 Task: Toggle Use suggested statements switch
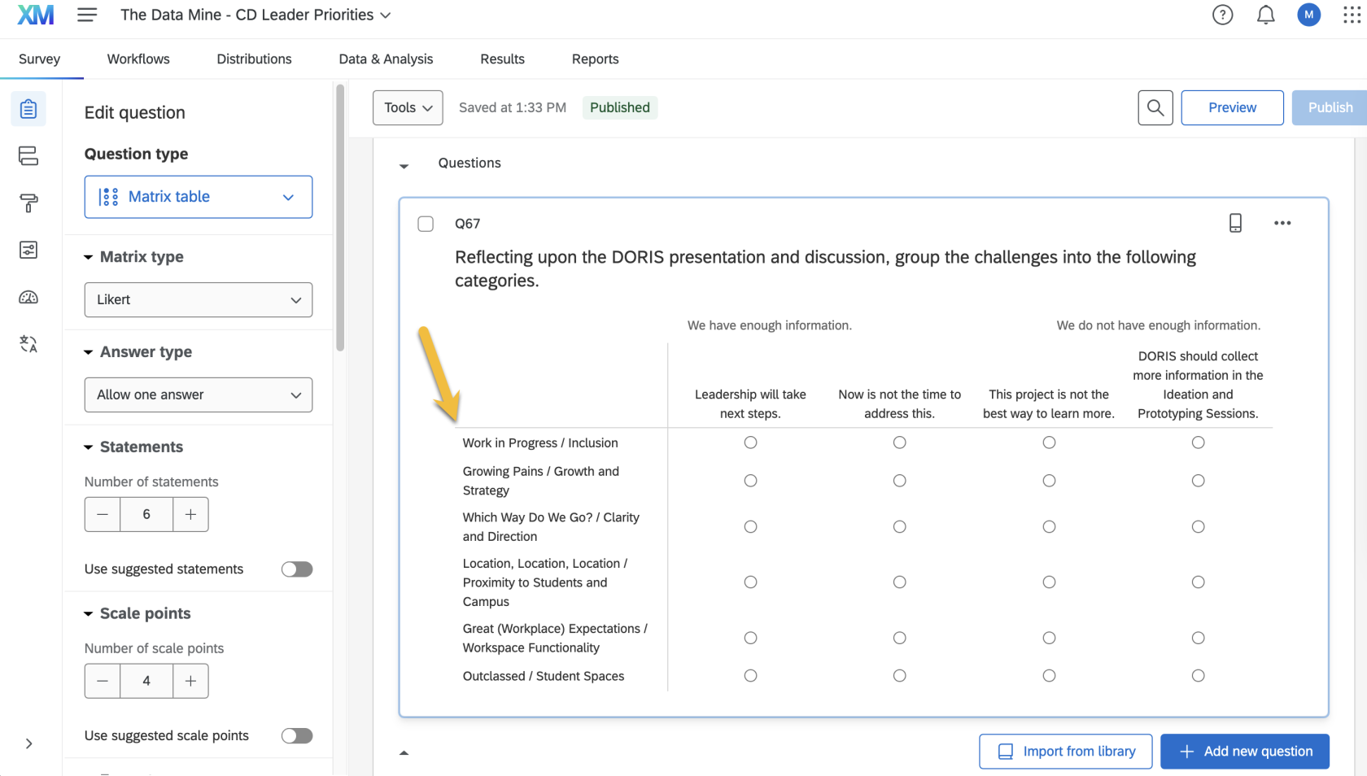[x=297, y=569]
